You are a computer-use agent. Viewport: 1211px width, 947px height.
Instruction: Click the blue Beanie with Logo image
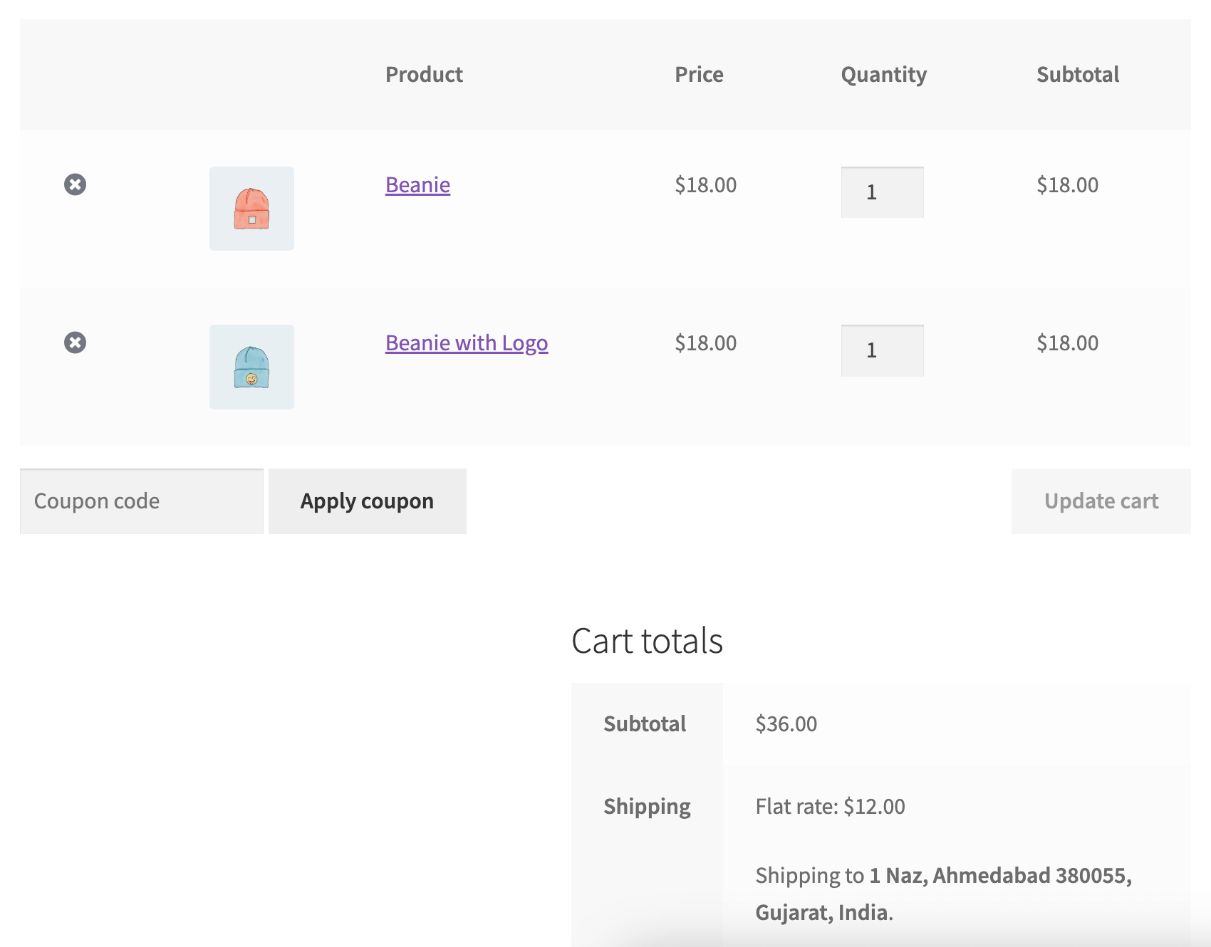pyautogui.click(x=251, y=367)
